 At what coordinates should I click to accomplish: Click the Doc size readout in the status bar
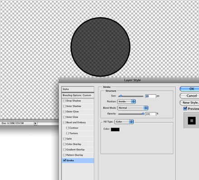13,123
